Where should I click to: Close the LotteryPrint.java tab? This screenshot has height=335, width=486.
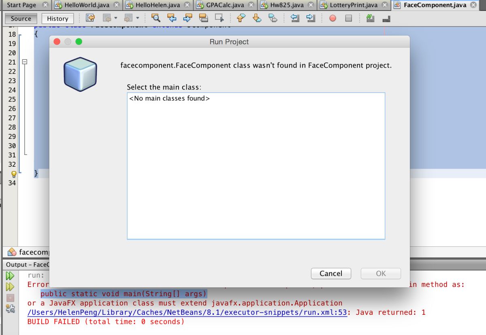pyautogui.click(x=384, y=5)
